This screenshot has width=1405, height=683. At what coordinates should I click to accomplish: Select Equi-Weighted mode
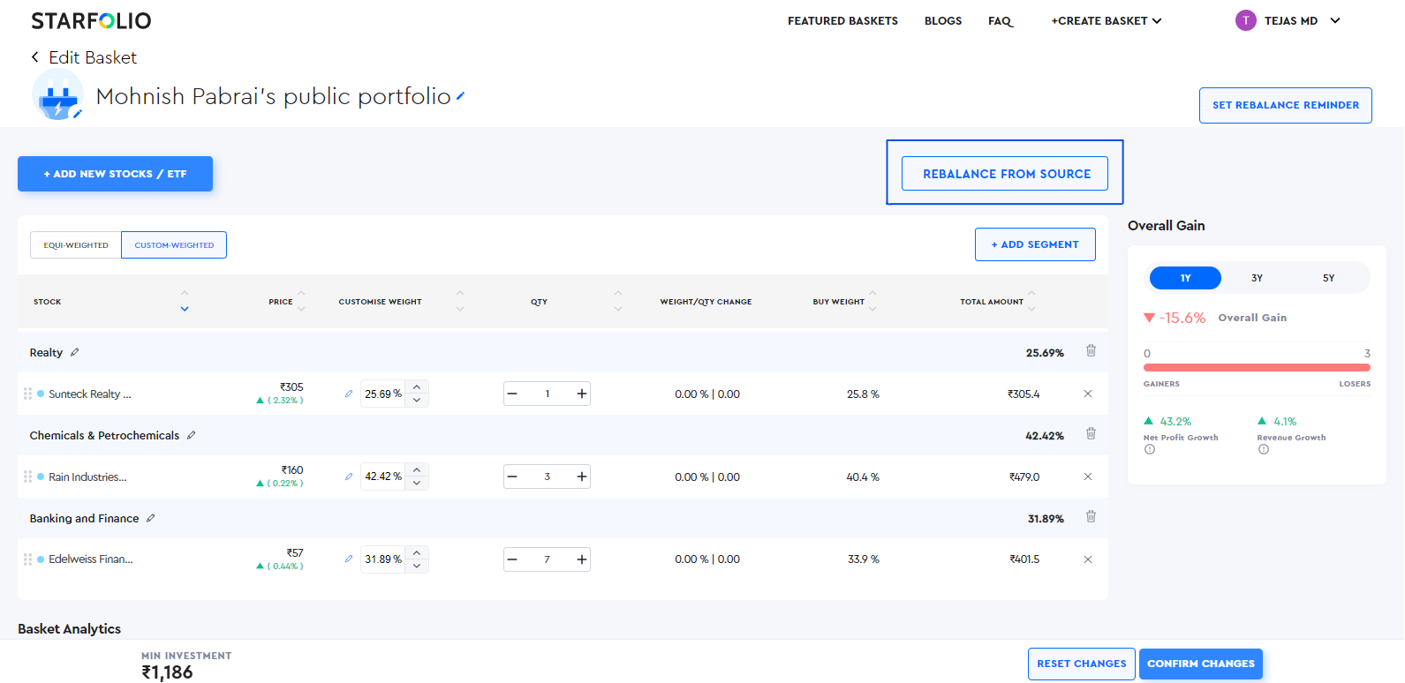76,245
